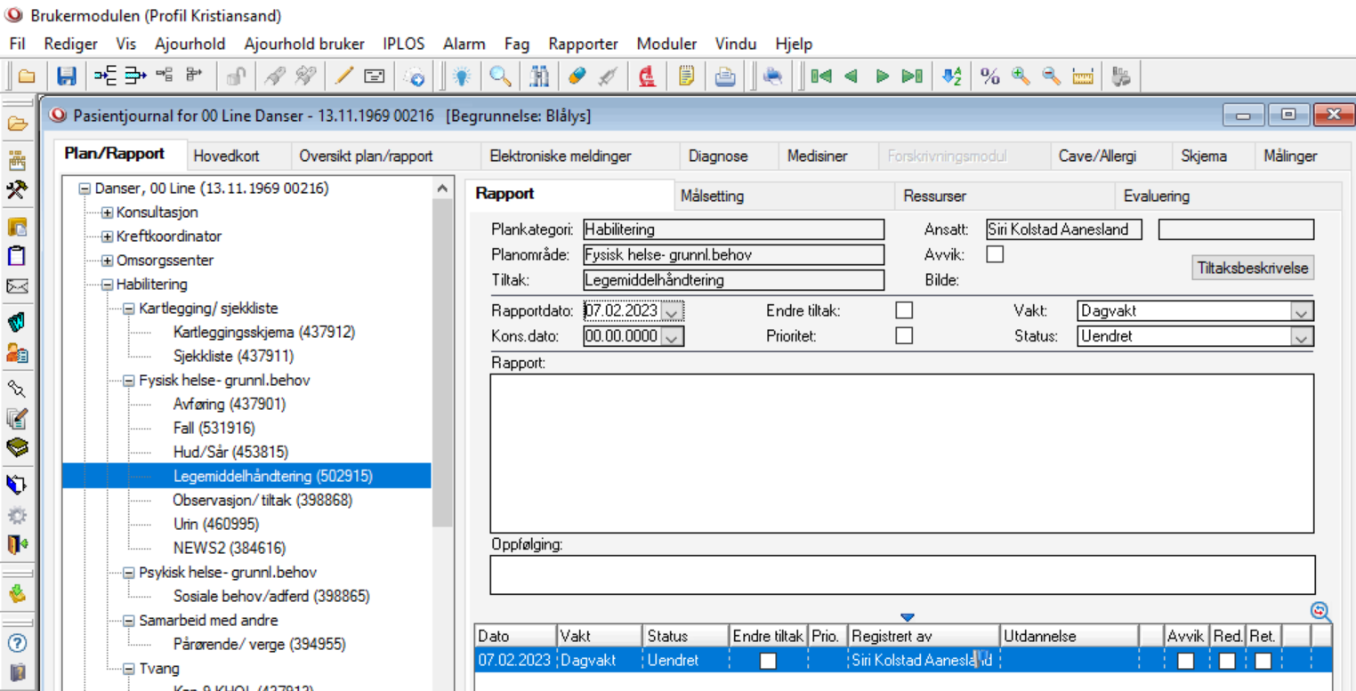Toggle the Avvik checkbox beside Ansatt
This screenshot has height=691, width=1356.
995,254
